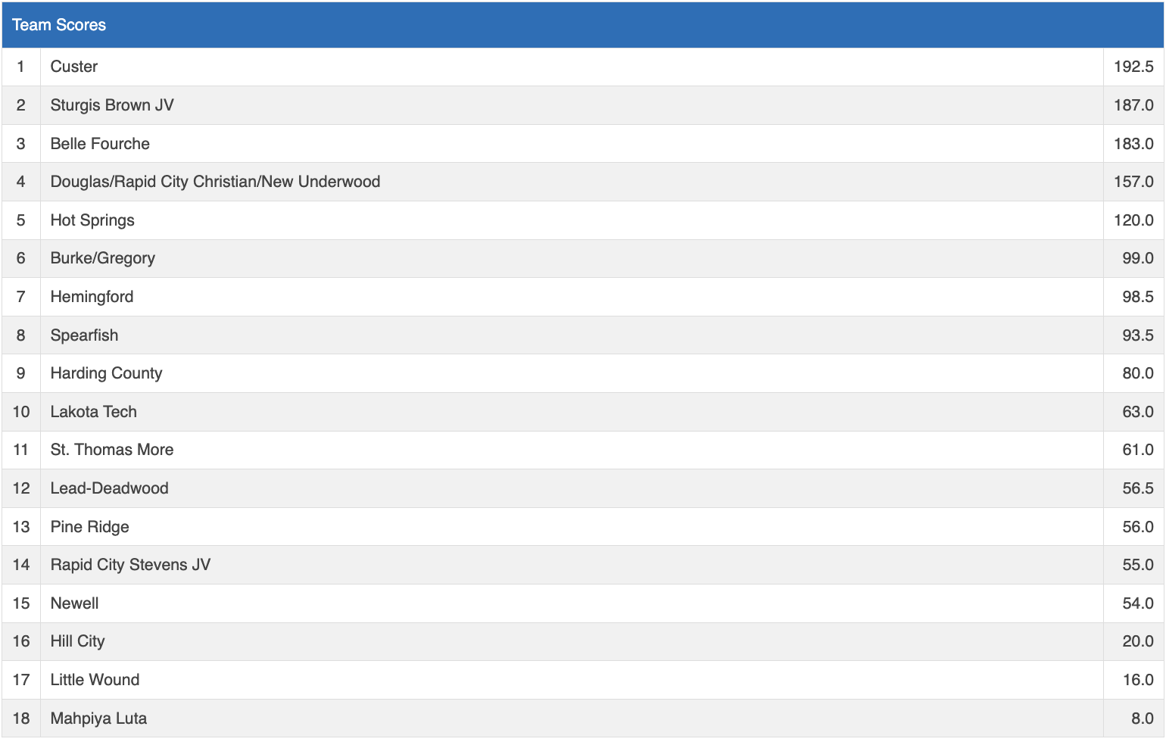Click the Lakota Tech team name
This screenshot has height=745, width=1166.
coord(94,412)
